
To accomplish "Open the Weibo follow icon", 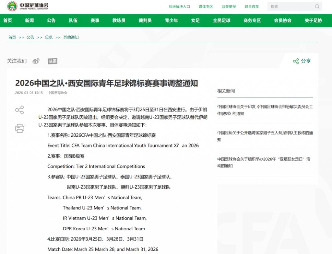I will click(36, 61).
